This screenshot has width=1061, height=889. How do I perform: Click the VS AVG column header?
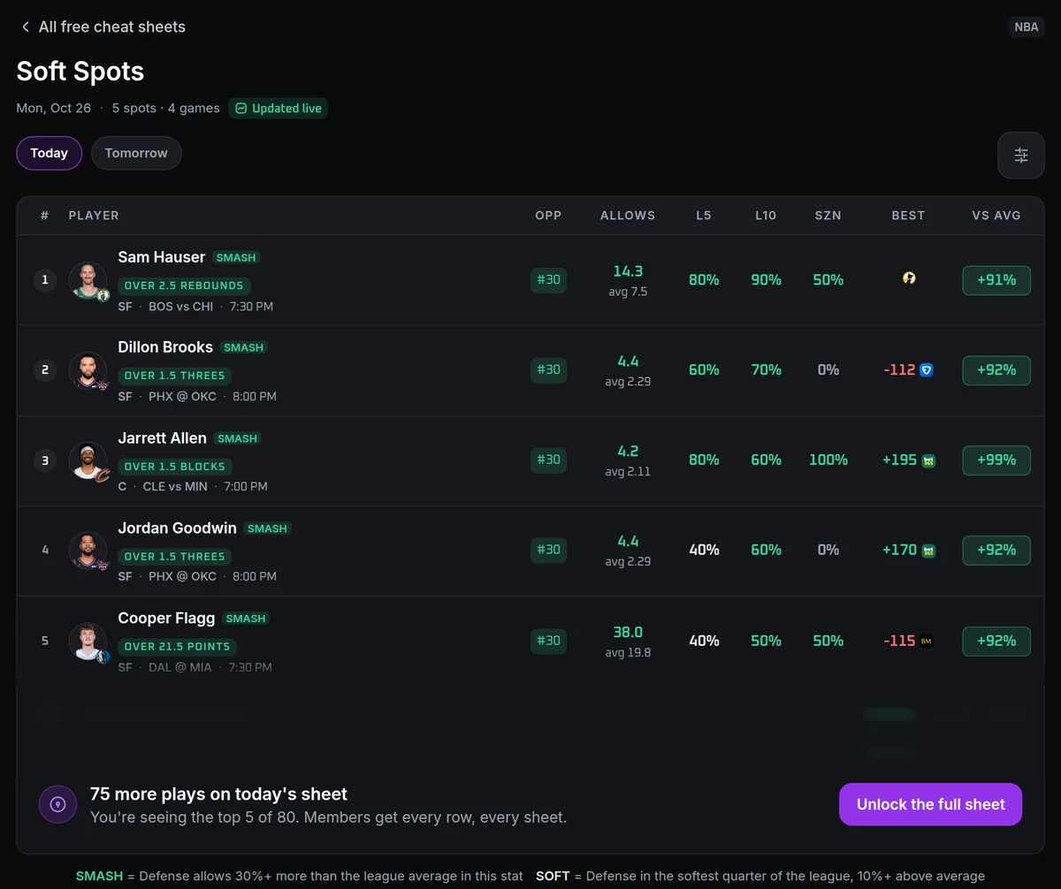click(996, 216)
